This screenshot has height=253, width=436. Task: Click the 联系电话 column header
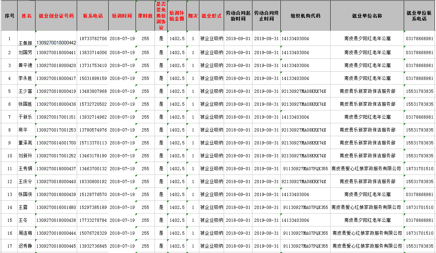[x=93, y=16]
